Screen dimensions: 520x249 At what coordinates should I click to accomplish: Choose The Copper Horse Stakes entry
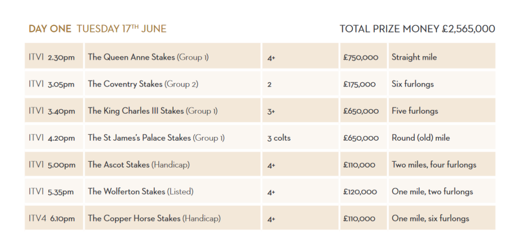154,219
